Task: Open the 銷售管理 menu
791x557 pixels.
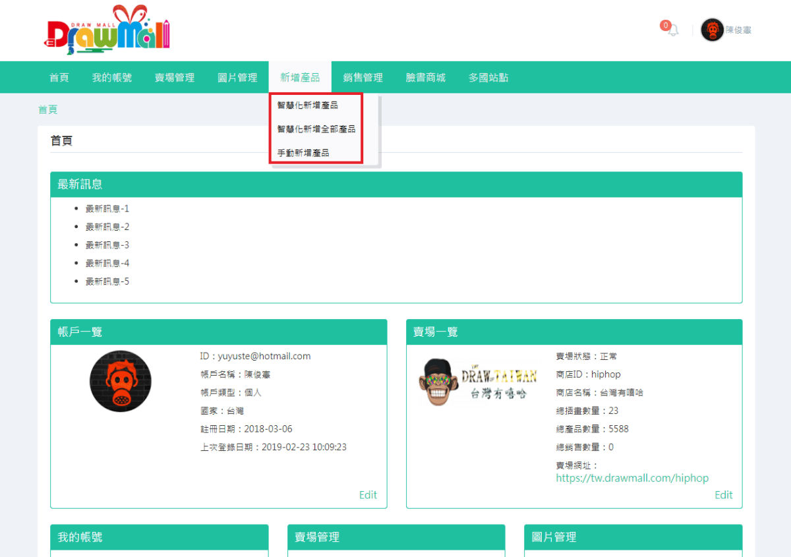Action: (x=363, y=77)
